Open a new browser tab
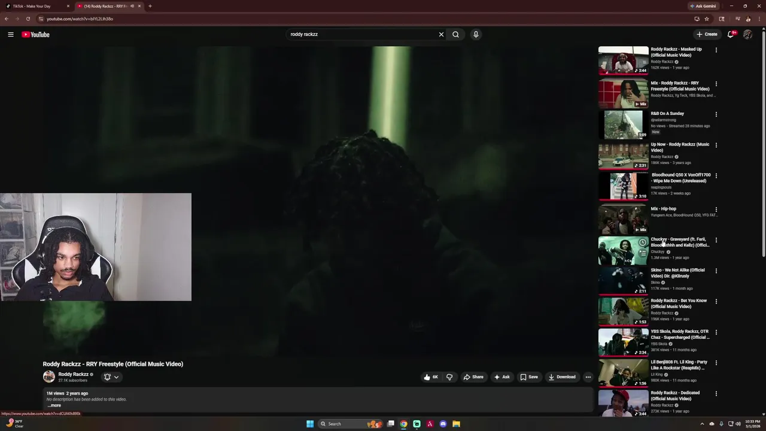Image resolution: width=766 pixels, height=431 pixels. pyautogui.click(x=150, y=6)
